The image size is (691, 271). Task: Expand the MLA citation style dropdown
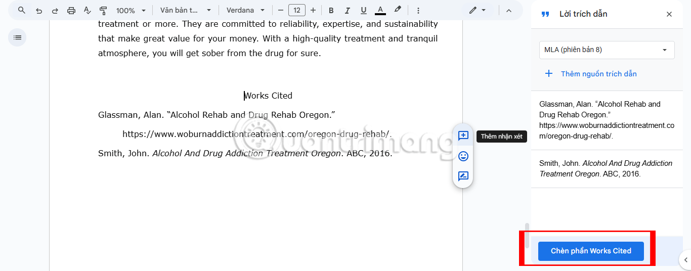(x=607, y=50)
